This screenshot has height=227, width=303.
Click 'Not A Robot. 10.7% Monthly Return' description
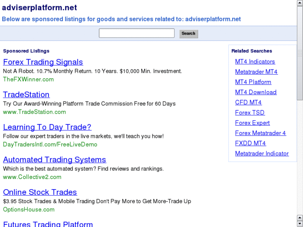click(x=93, y=71)
